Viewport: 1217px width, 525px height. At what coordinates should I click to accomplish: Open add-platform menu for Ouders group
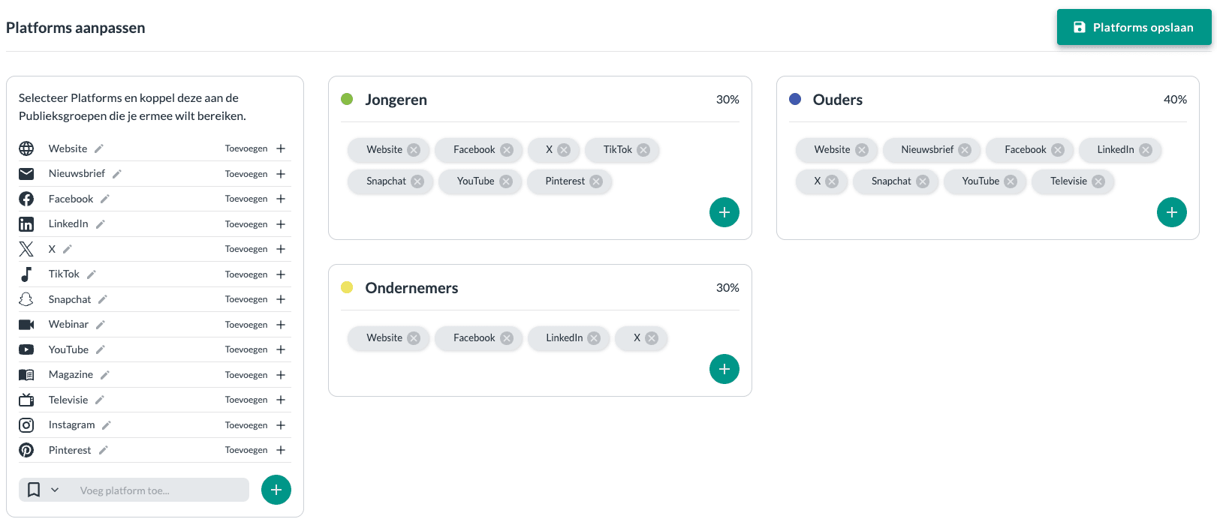pyautogui.click(x=1171, y=212)
